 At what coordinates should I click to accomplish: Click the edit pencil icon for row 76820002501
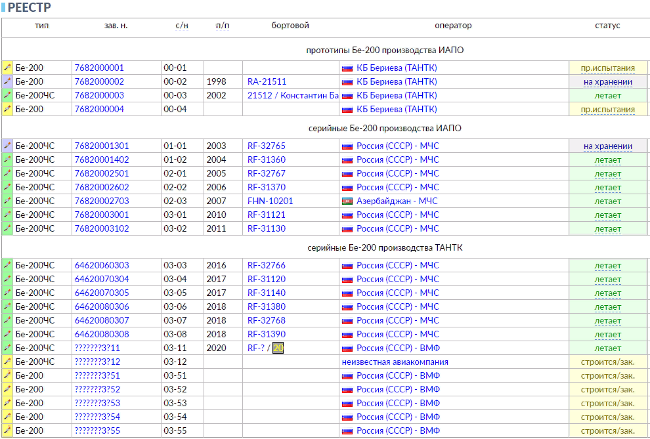pos(7,173)
